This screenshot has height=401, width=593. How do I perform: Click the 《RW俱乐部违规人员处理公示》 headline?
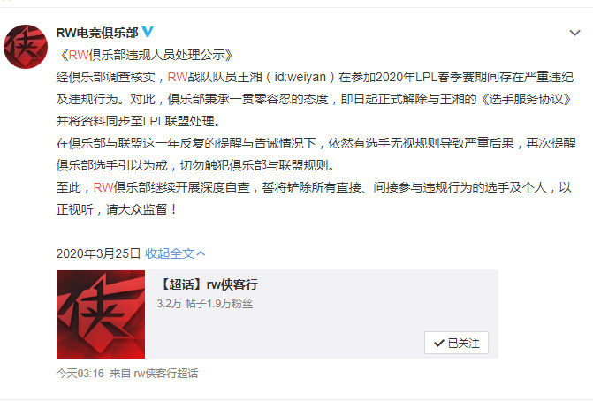point(146,55)
